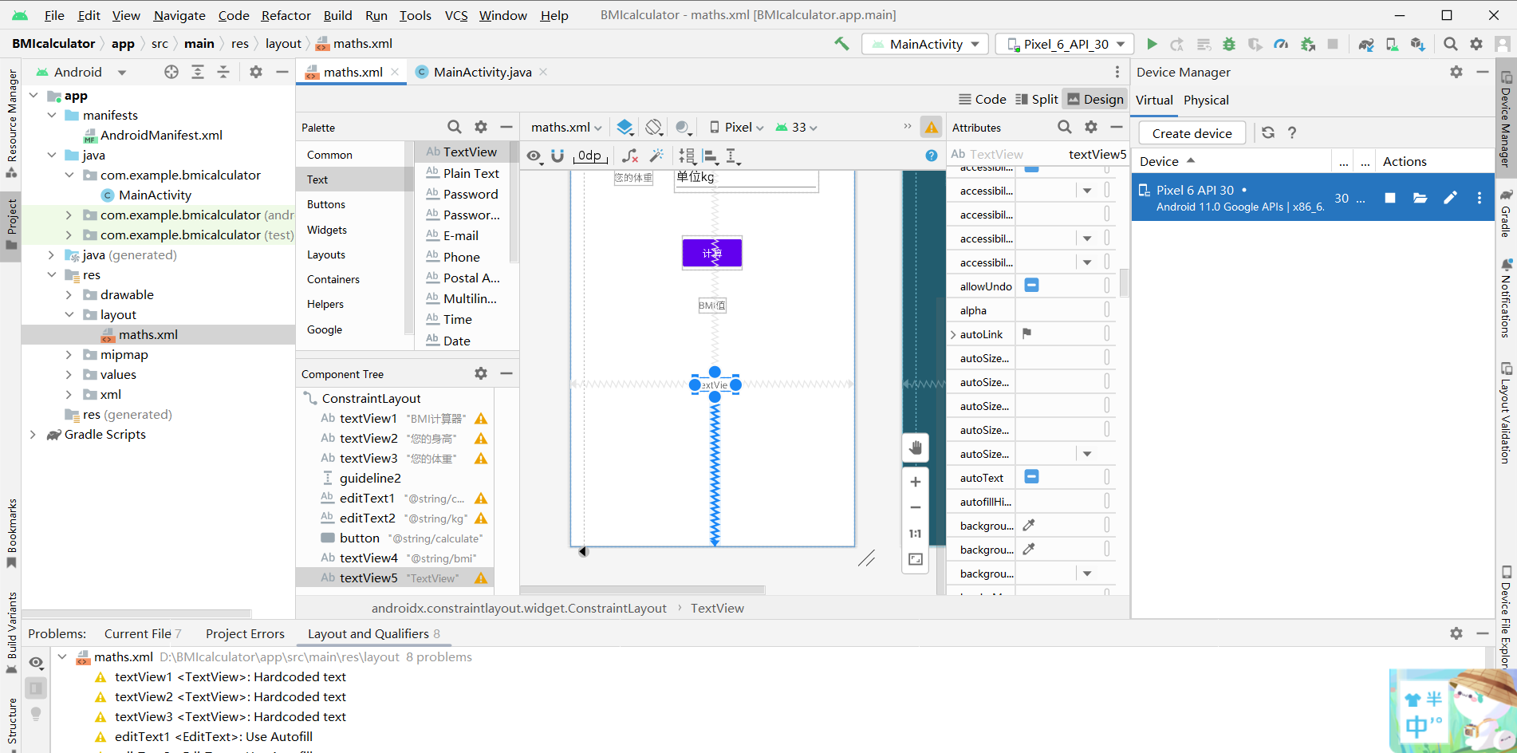Click the Make Project hammer icon
1517x753 pixels.
(841, 44)
